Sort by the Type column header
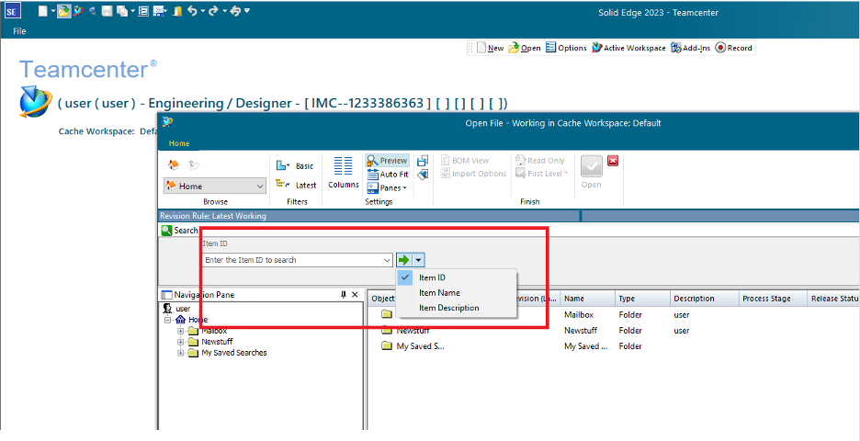The image size is (860, 441). tap(642, 299)
